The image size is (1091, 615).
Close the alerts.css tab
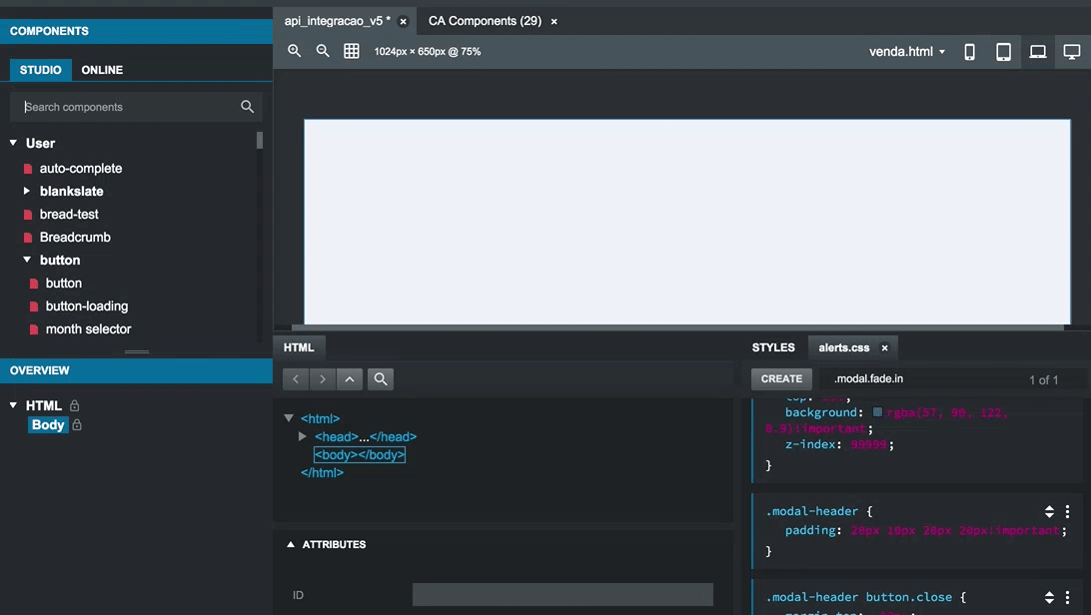click(884, 348)
